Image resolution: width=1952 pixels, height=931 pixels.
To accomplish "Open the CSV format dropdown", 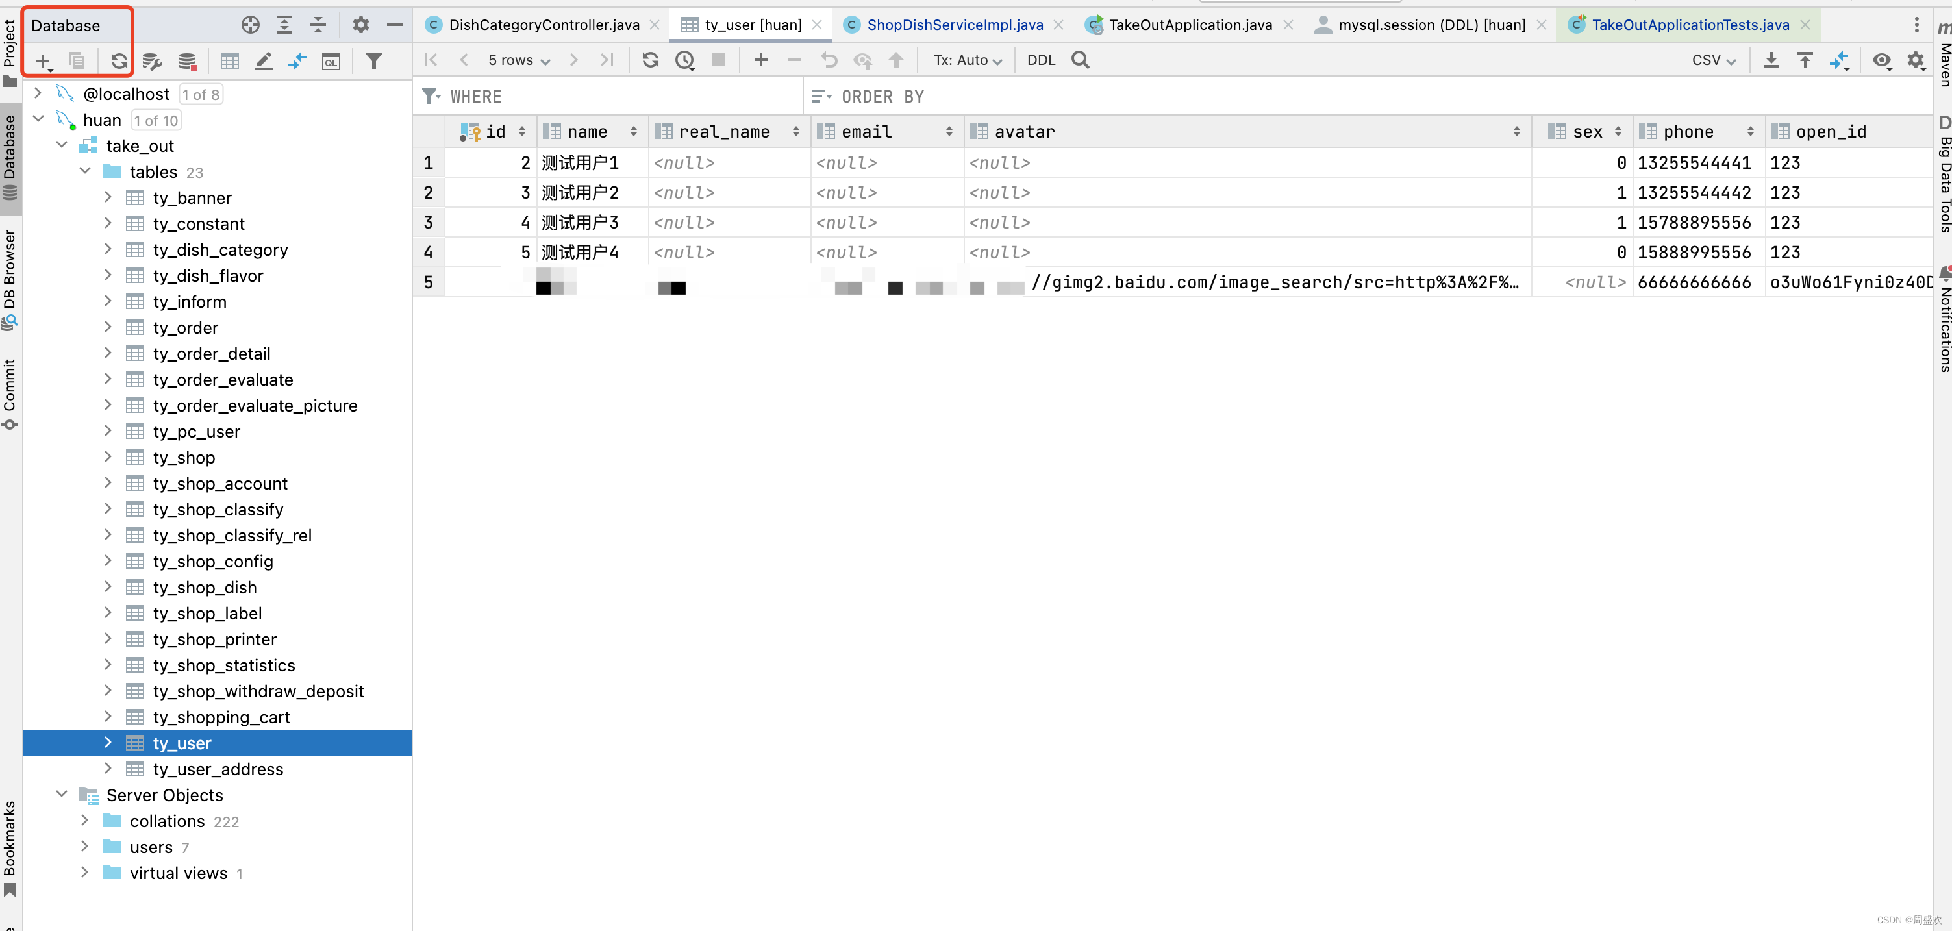I will pos(1713,60).
